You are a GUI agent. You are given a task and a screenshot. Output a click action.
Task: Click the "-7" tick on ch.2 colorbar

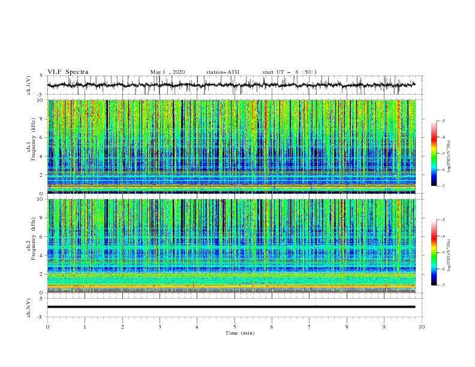point(442,285)
